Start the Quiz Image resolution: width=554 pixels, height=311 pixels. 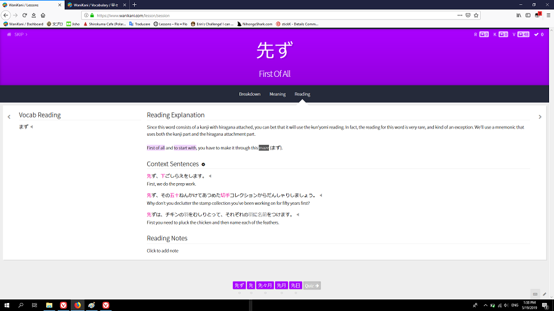pos(312,285)
